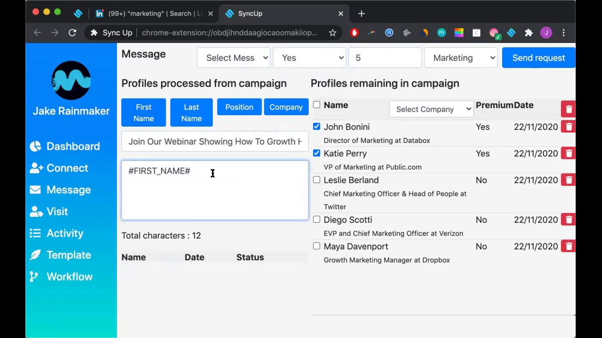
Task: Insert Company placeholder button
Action: click(x=286, y=107)
